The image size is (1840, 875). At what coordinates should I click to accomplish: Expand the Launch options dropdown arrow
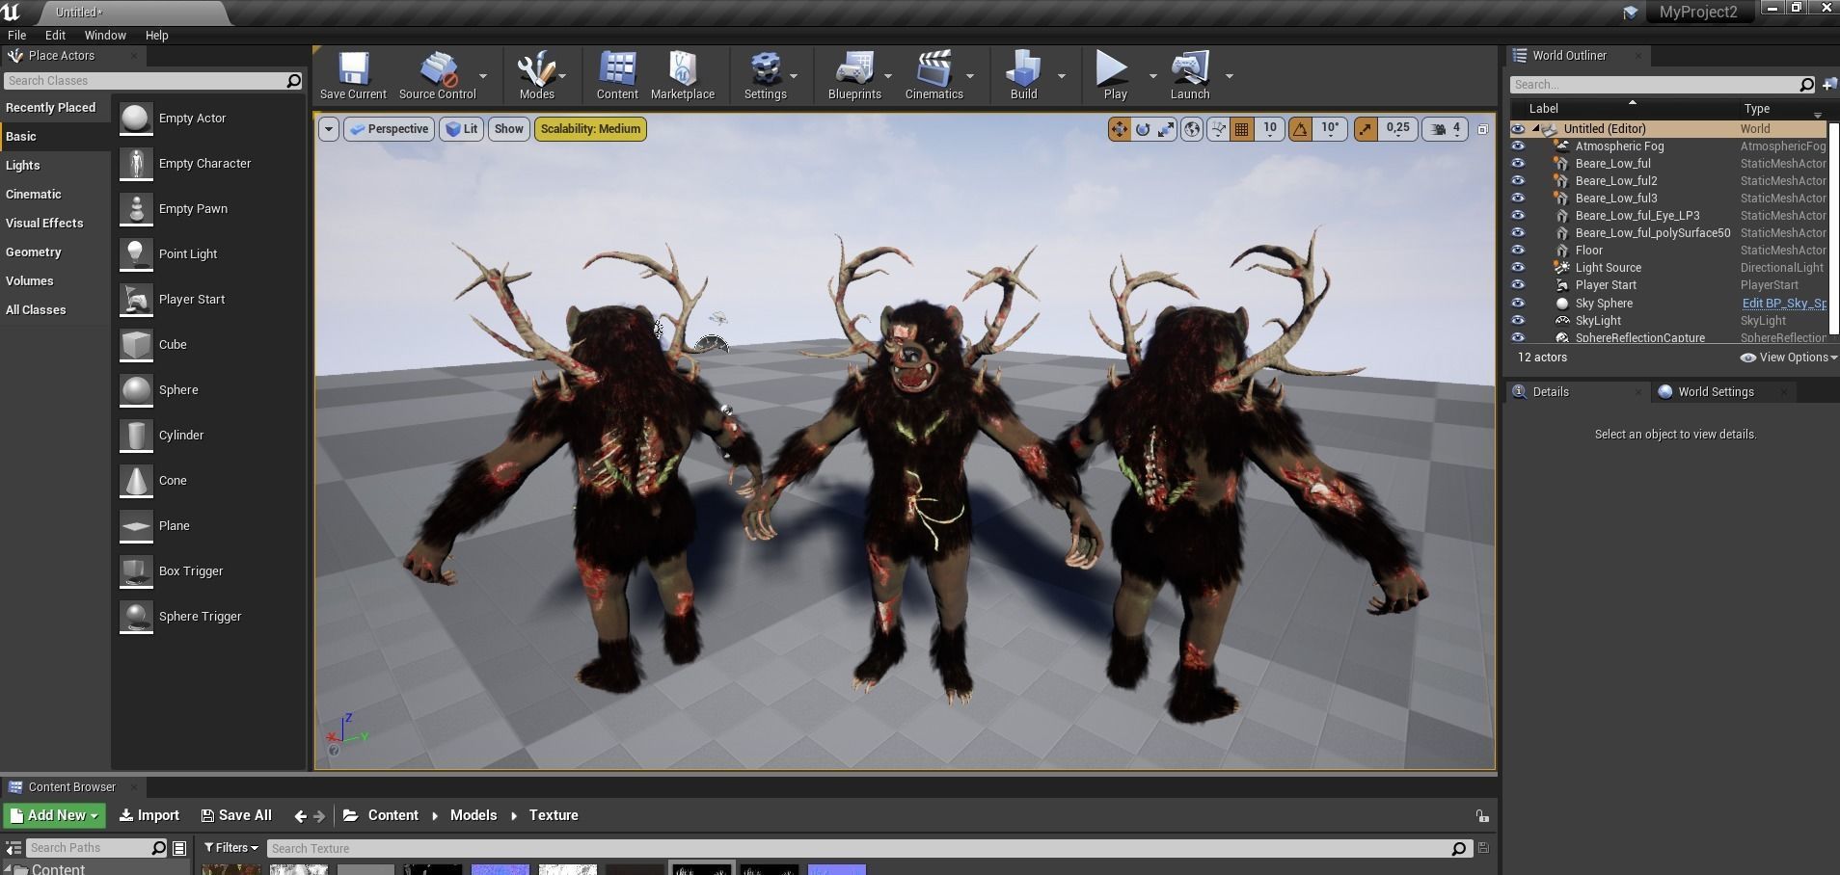coord(1229,76)
